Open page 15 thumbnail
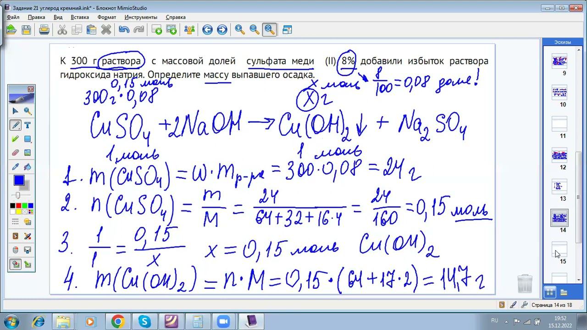 pyautogui.click(x=559, y=249)
